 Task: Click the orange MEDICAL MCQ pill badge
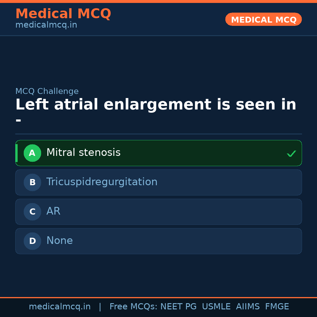click(263, 19)
